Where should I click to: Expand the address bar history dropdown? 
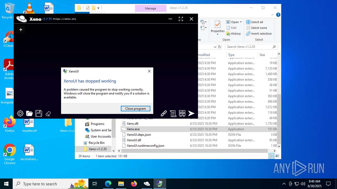pyautogui.click(x=215, y=47)
